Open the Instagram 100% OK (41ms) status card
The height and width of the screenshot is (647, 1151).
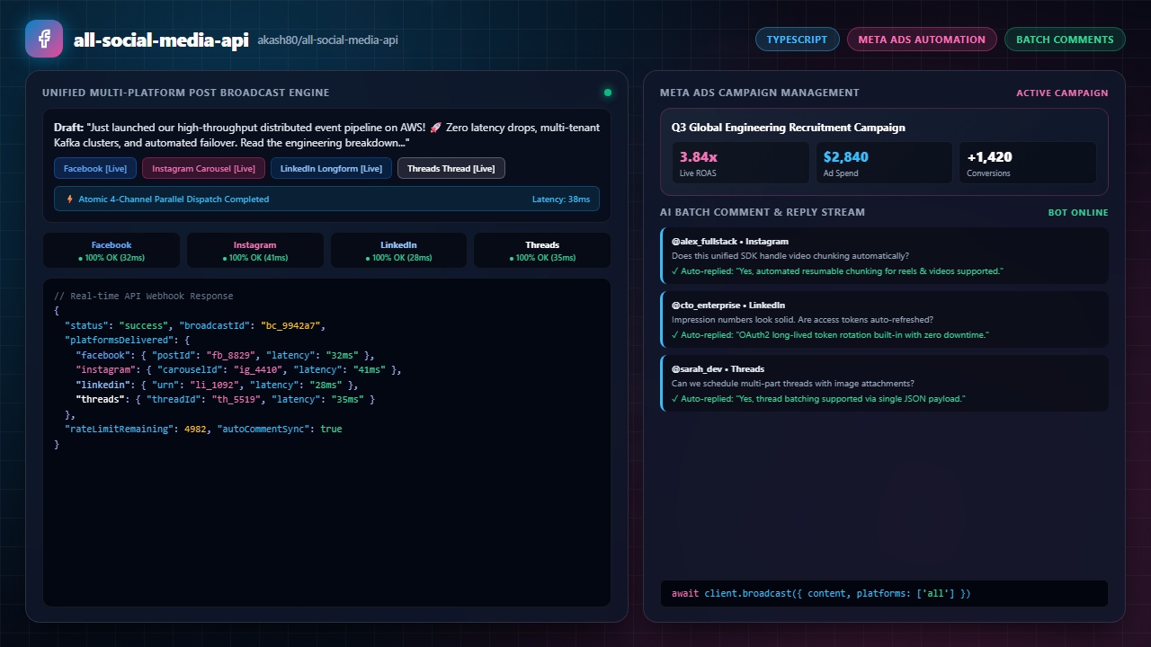click(255, 251)
